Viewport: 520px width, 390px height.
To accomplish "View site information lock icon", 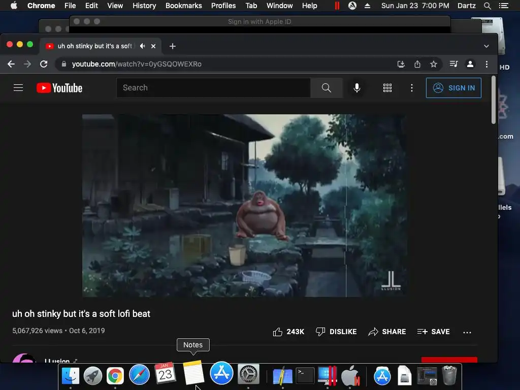I will click(x=63, y=64).
